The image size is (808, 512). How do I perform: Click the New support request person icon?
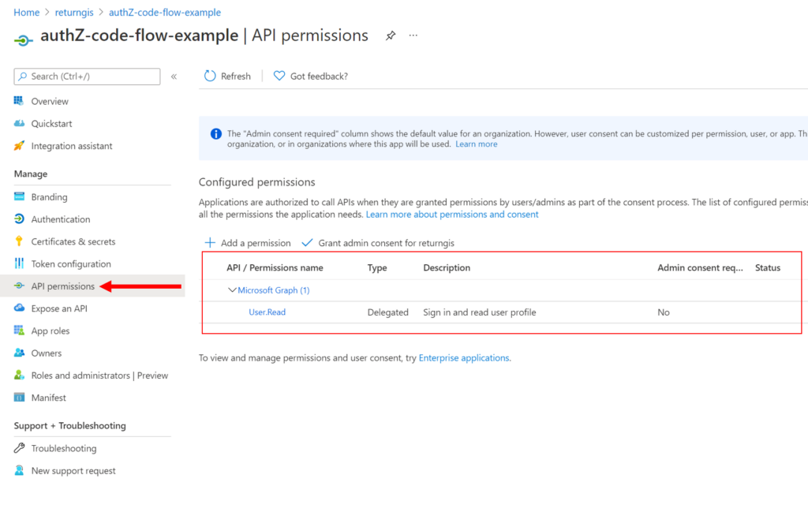[19, 470]
